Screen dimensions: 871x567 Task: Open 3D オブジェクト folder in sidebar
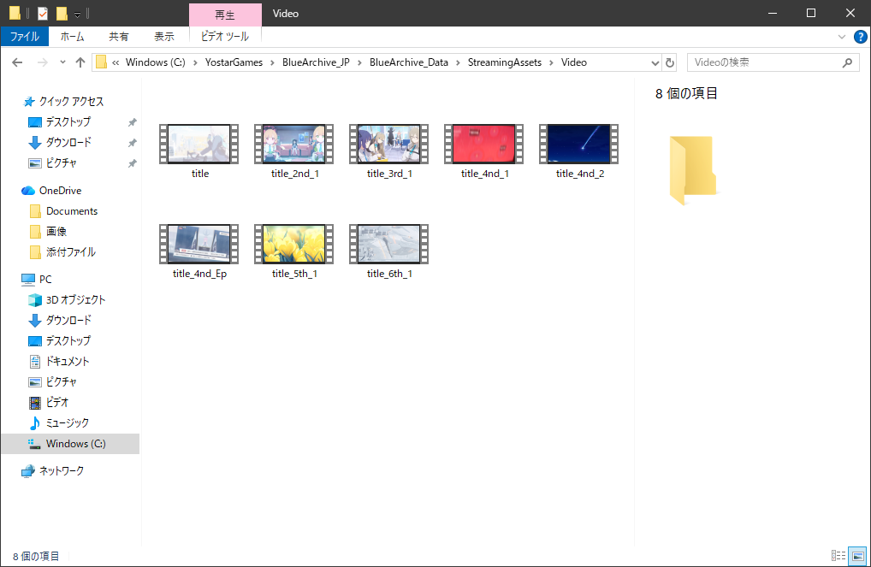tap(75, 299)
